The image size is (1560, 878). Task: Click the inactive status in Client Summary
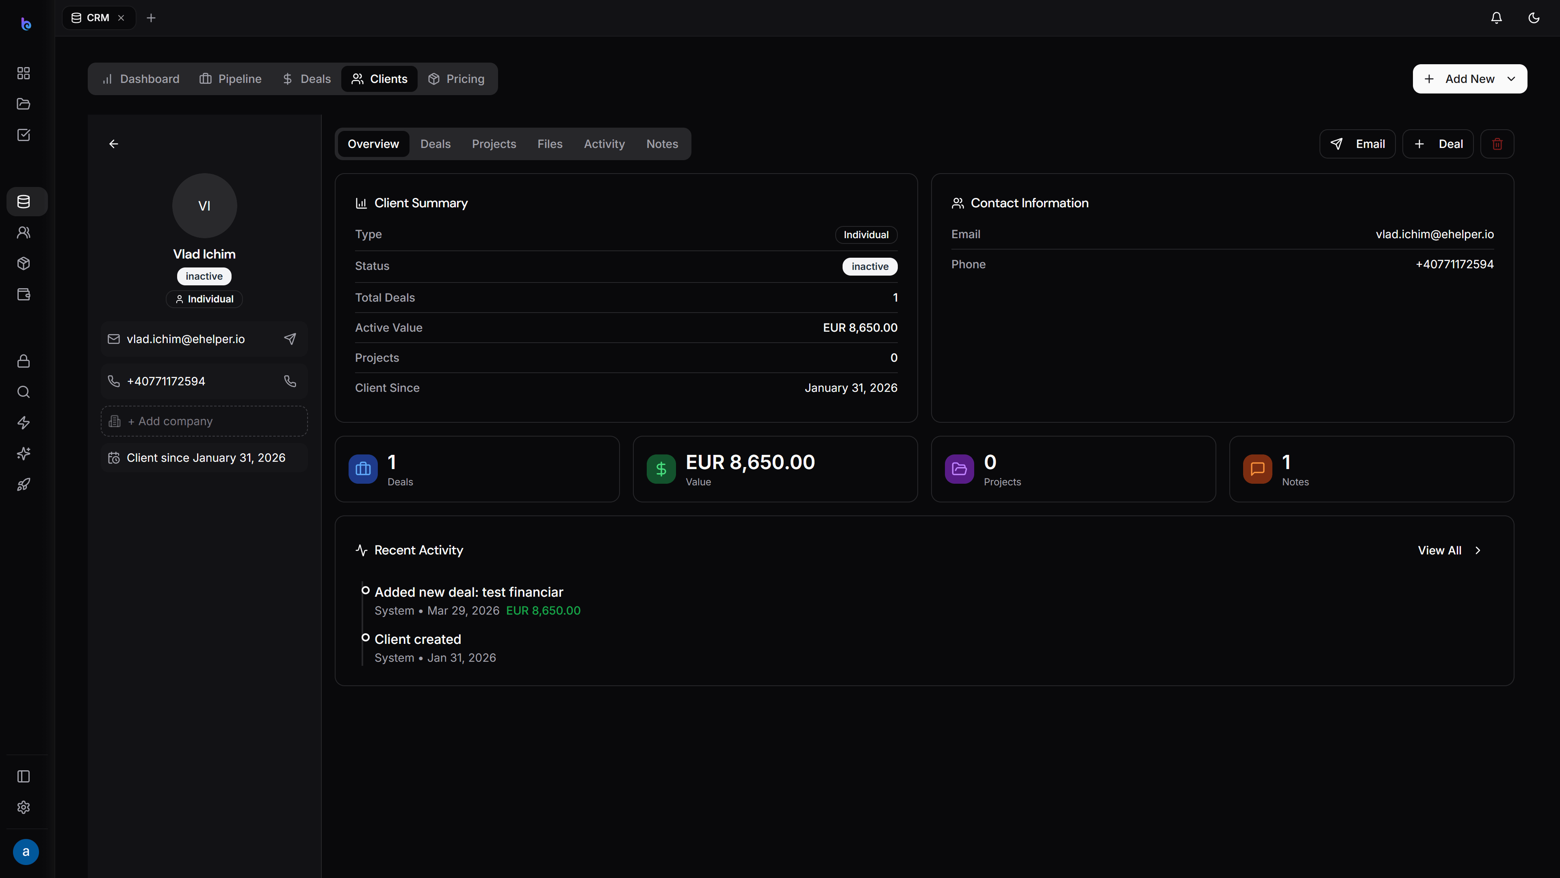coord(870,267)
